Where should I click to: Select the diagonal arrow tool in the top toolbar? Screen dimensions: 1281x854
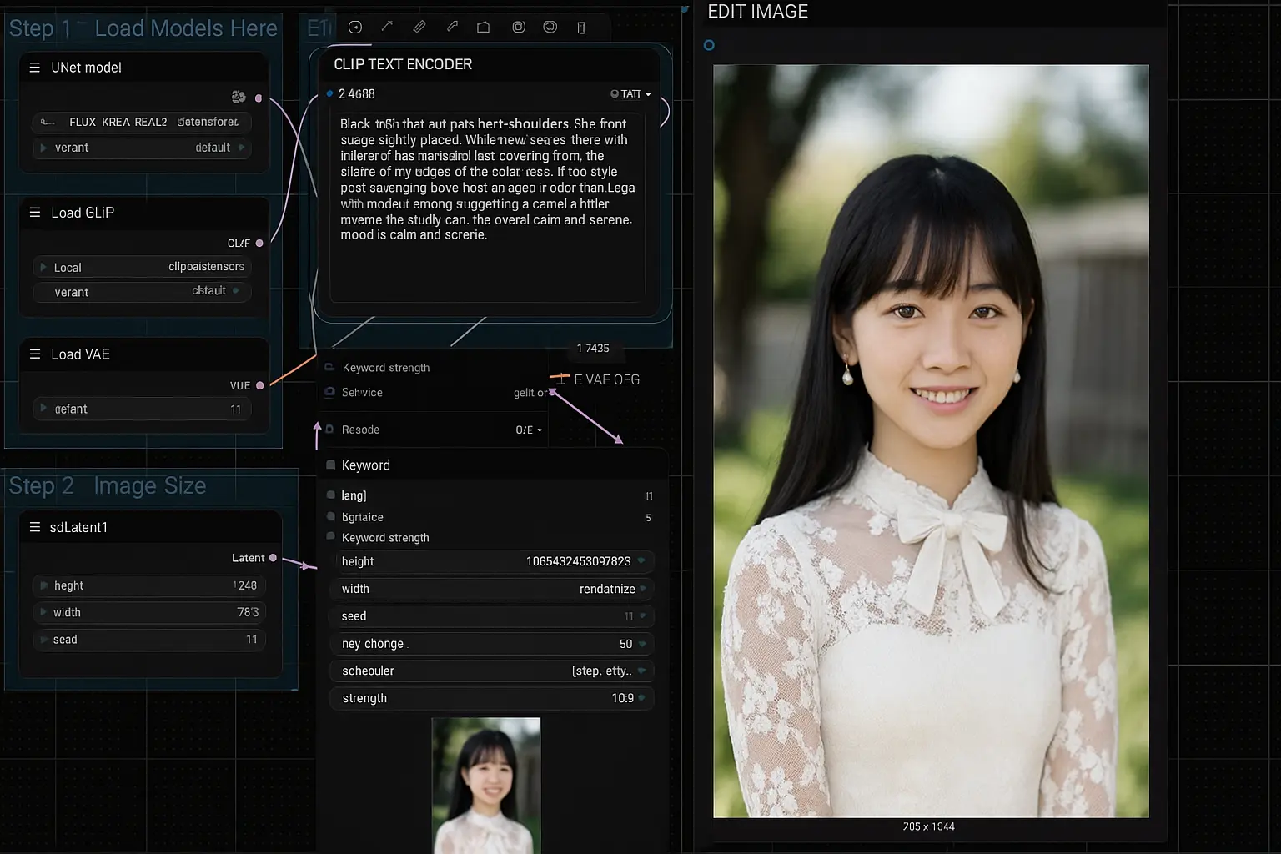click(x=387, y=27)
